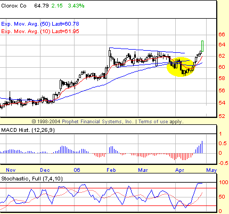Click the tallest blue MACD histogram bar
Screen dimensions: 229x214
(x=202, y=147)
